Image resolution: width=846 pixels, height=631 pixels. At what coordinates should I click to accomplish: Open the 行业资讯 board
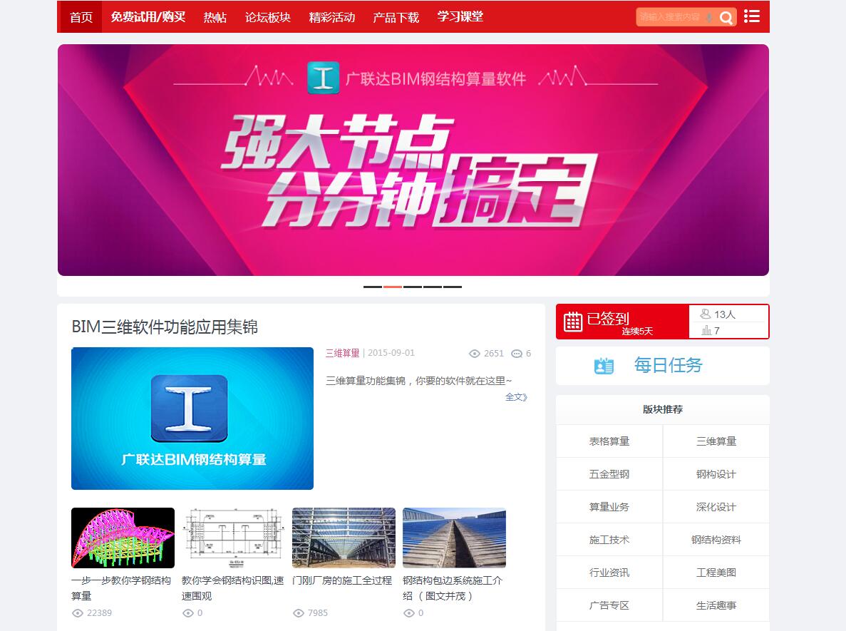pos(609,573)
